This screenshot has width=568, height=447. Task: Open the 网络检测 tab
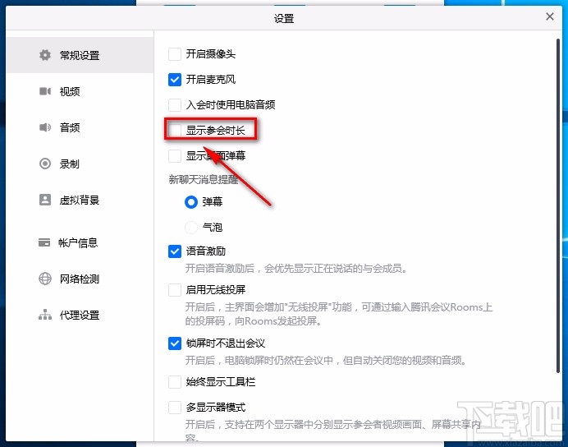pyautogui.click(x=80, y=279)
